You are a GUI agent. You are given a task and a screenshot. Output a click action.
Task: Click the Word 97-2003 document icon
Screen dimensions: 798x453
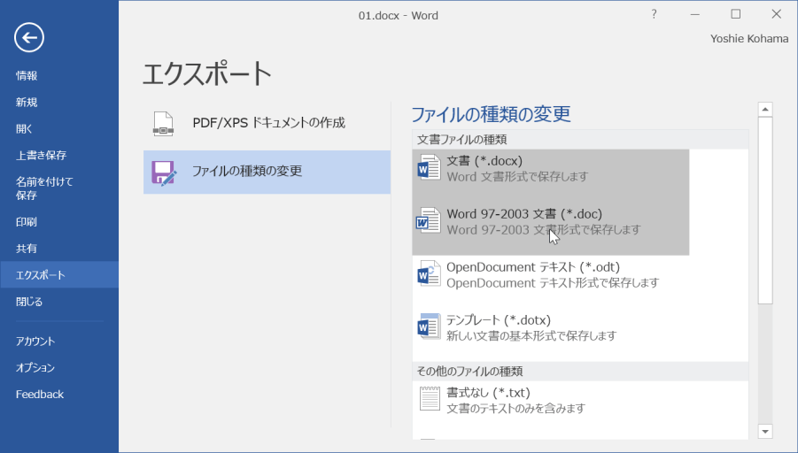[x=429, y=220]
